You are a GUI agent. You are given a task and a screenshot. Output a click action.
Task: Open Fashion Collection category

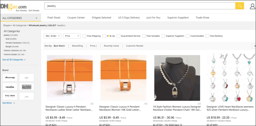[x=15, y=50]
